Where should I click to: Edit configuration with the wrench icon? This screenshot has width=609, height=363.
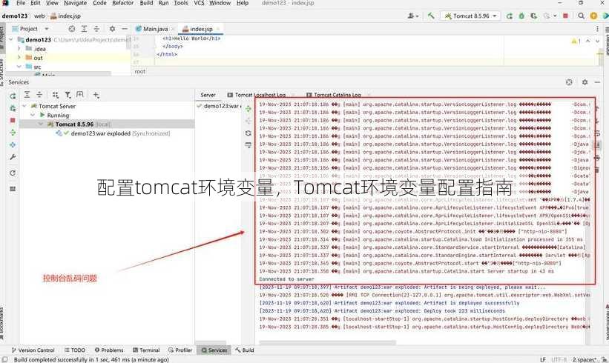[13, 157]
